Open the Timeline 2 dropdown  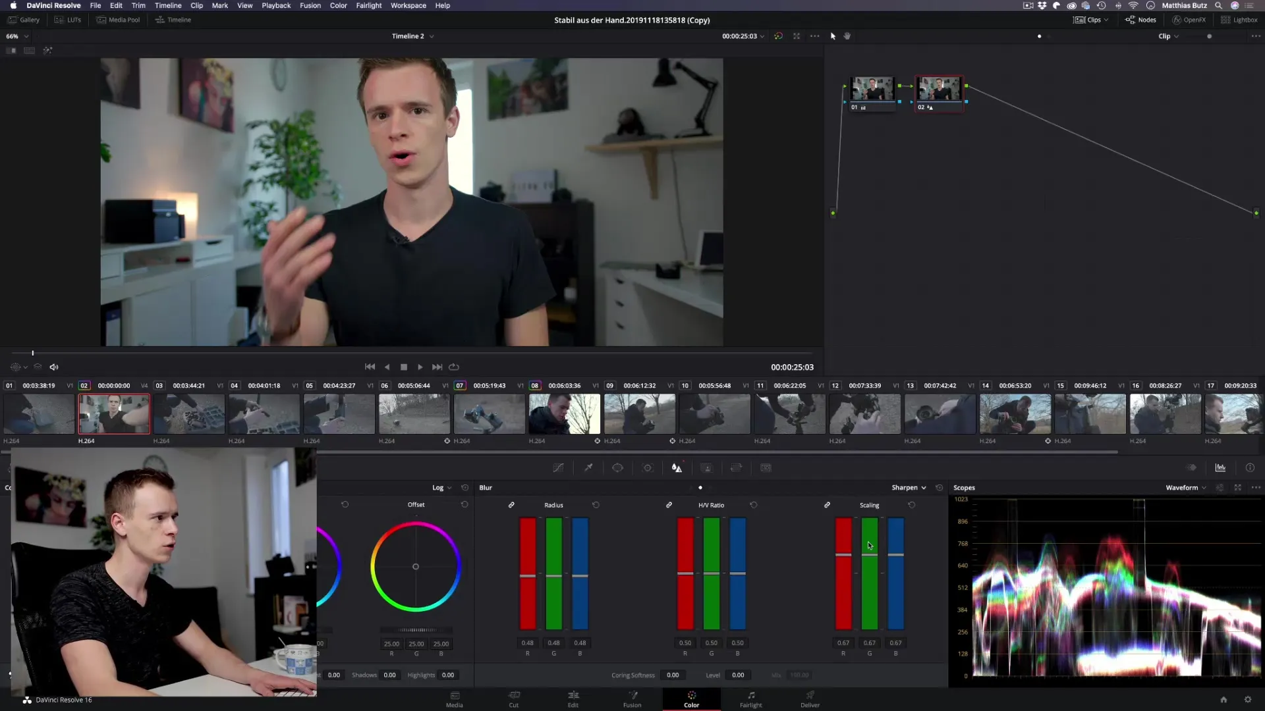[x=412, y=36]
